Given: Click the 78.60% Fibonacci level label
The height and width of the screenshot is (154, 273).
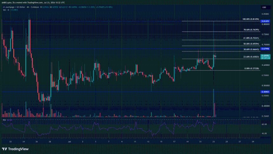Looking at the screenshot, I should (x=251, y=30).
